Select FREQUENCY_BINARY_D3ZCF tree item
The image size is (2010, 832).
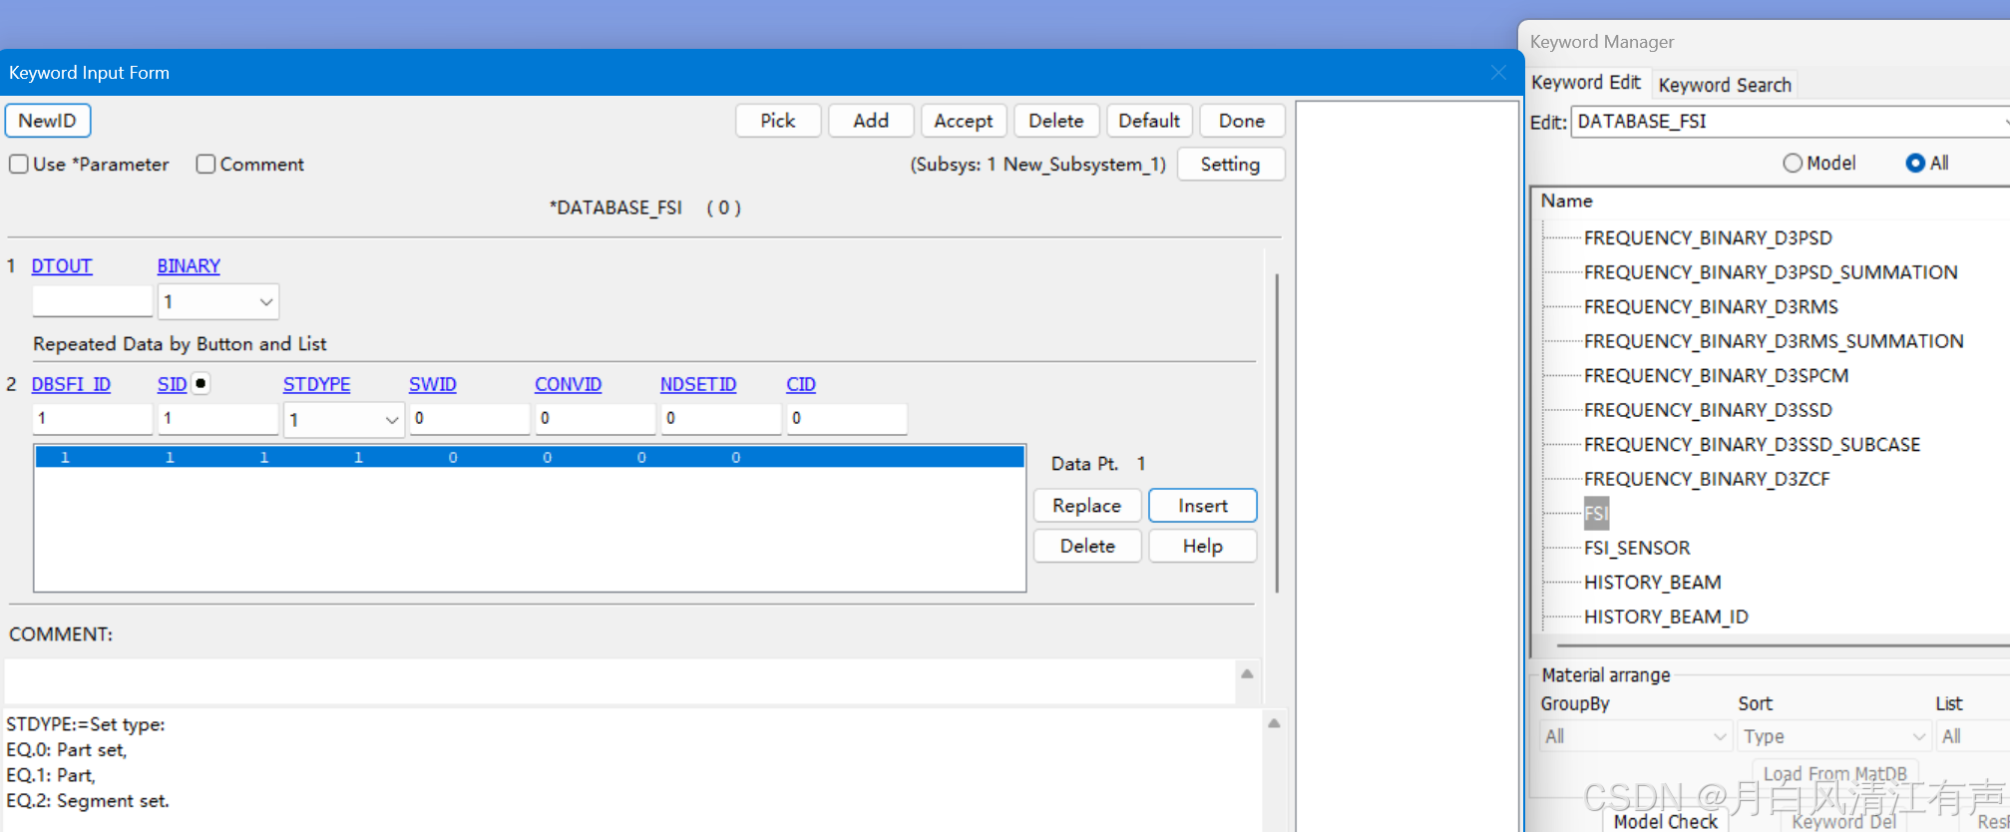click(1707, 479)
